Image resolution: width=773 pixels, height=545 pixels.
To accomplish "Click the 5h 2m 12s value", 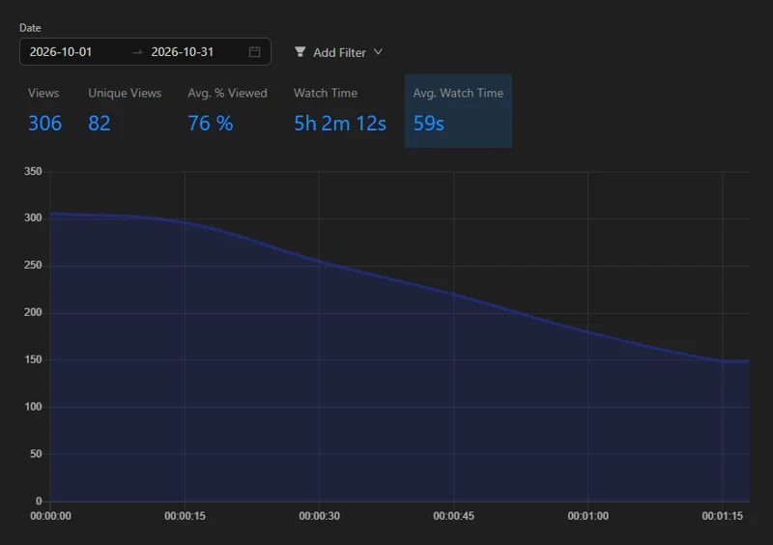I will point(340,124).
